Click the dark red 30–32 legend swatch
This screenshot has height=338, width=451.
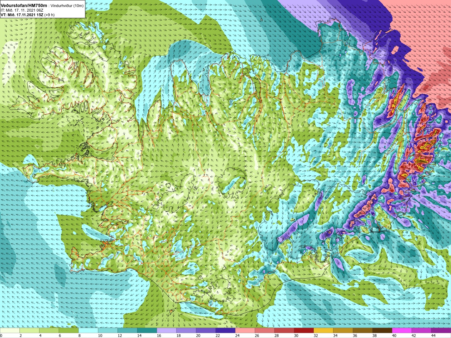[x=304, y=330]
